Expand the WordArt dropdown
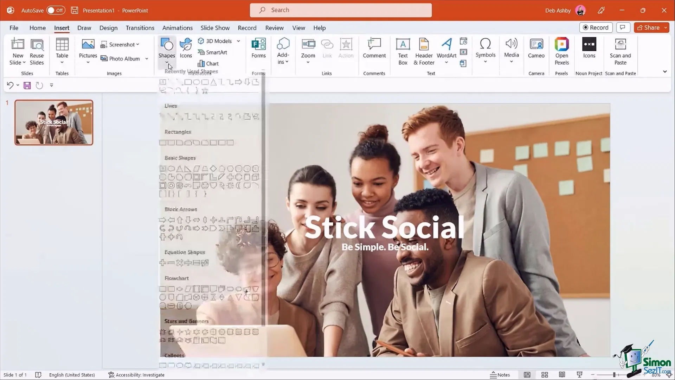The width and height of the screenshot is (675, 380). (446, 63)
